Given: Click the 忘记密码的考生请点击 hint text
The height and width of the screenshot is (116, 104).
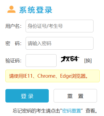Looking at the screenshot, I should [36, 111].
